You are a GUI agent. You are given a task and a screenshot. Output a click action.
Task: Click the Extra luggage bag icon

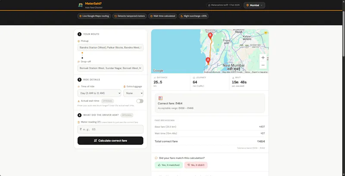click(x=125, y=87)
